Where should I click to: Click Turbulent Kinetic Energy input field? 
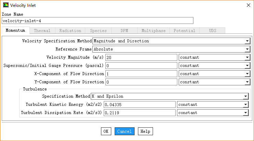point(139,104)
